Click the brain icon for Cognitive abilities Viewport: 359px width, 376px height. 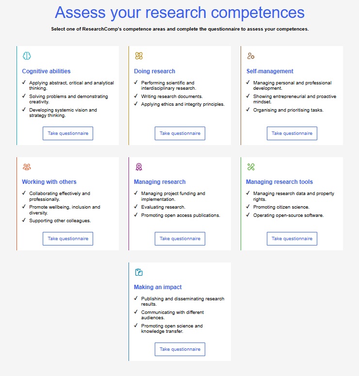coord(27,56)
